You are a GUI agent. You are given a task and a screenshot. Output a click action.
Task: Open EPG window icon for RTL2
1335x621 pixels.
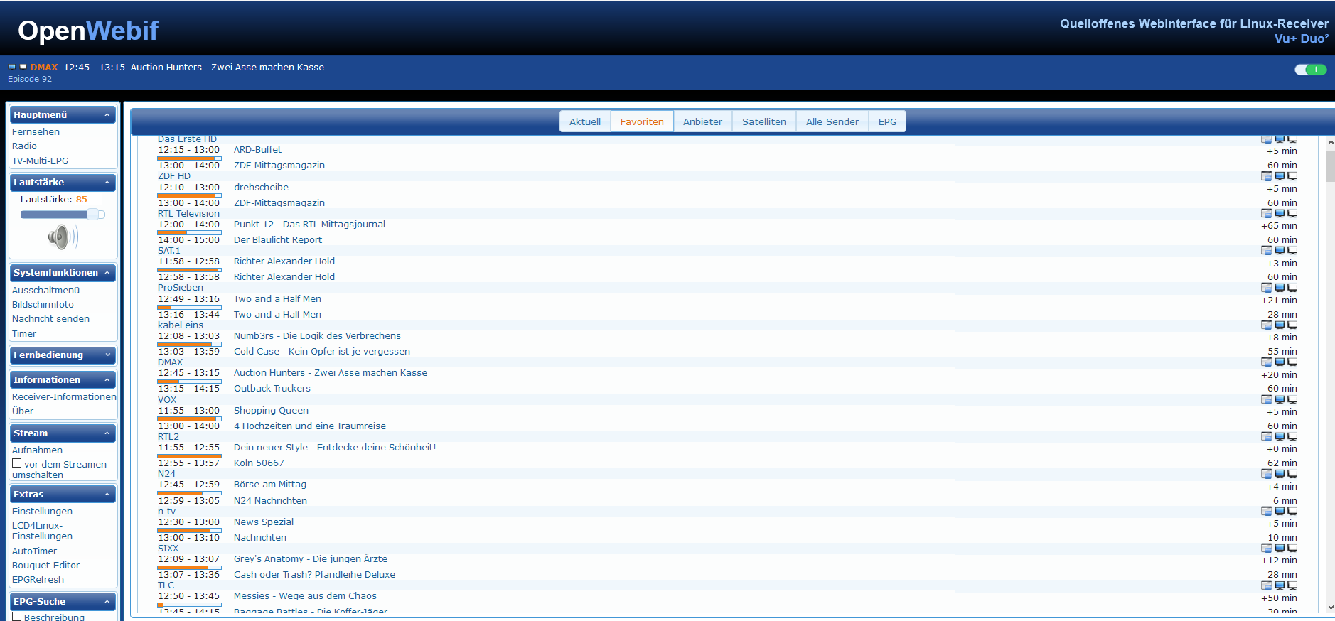[x=1267, y=436]
